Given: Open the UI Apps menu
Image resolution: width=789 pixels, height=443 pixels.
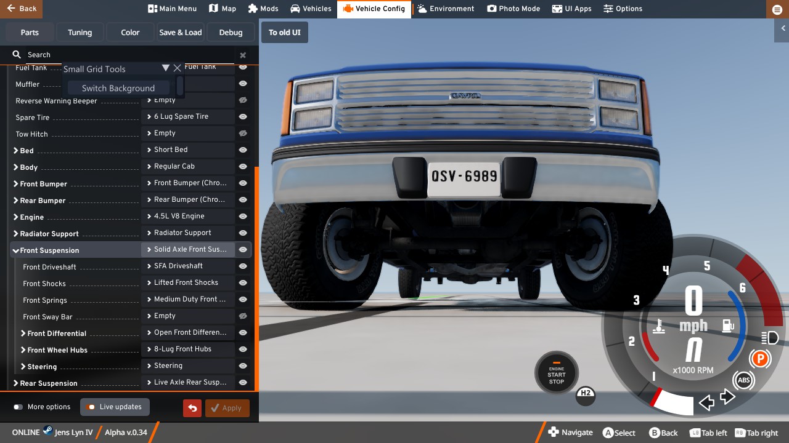Looking at the screenshot, I should coord(571,9).
